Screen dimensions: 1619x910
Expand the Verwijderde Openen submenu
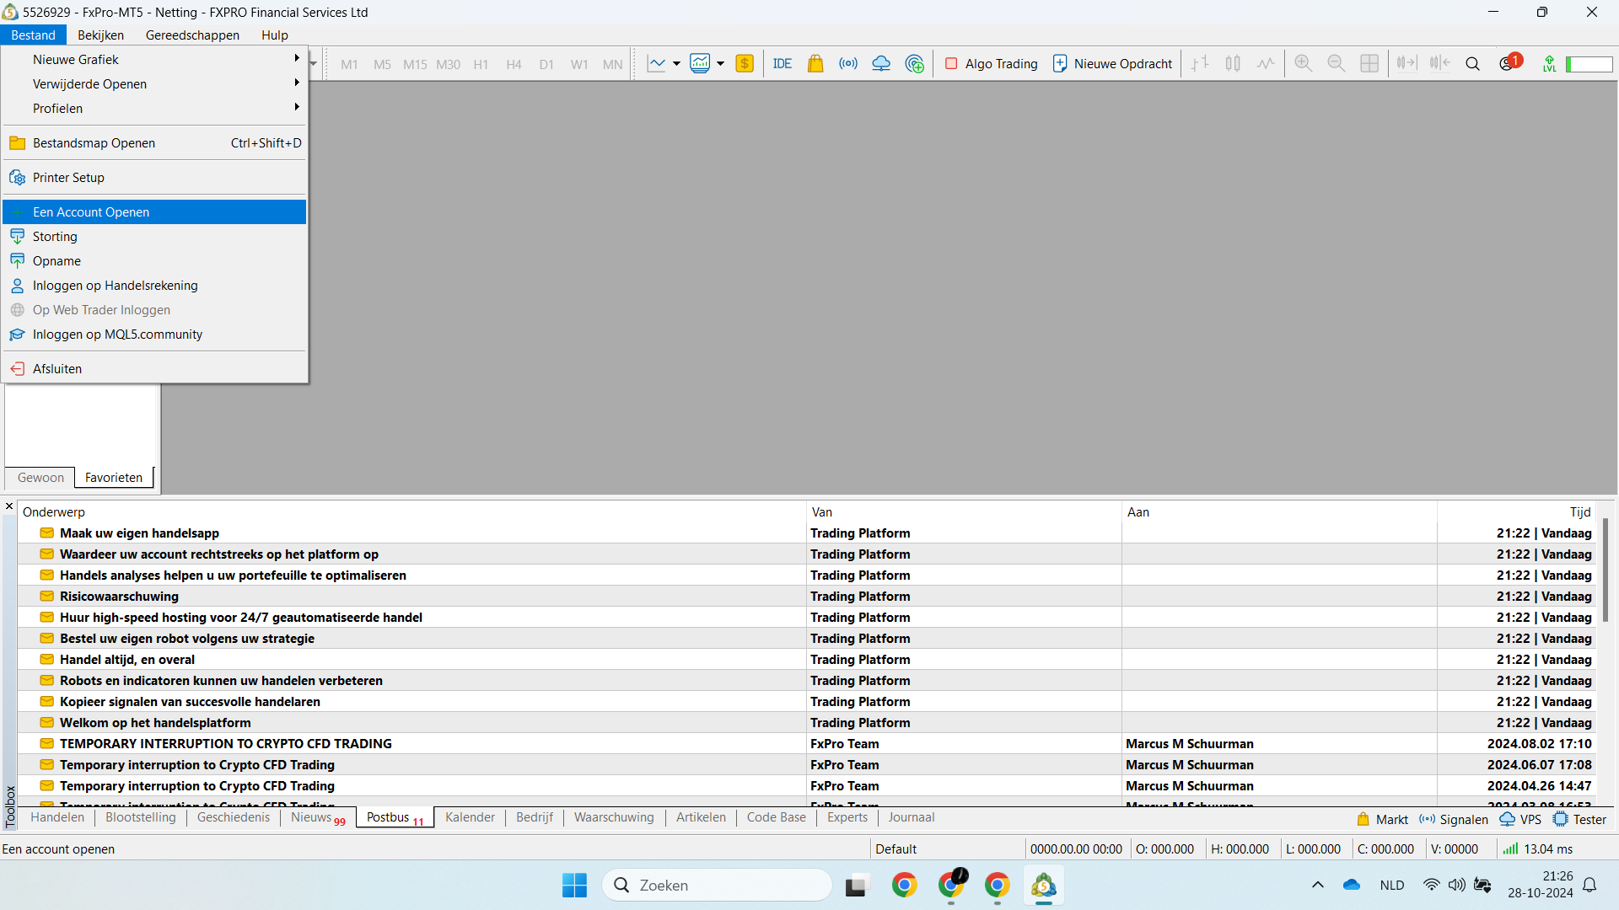coord(154,83)
